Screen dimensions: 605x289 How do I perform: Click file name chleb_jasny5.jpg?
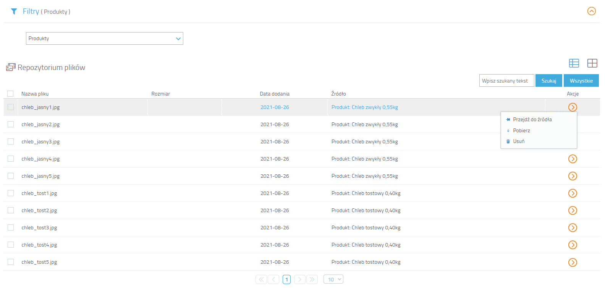40,176
